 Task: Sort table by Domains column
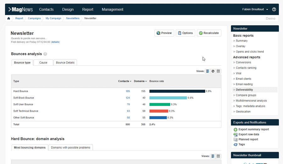click(x=140, y=81)
